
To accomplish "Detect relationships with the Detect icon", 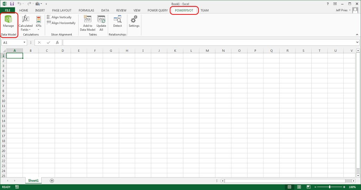I will (x=117, y=22).
